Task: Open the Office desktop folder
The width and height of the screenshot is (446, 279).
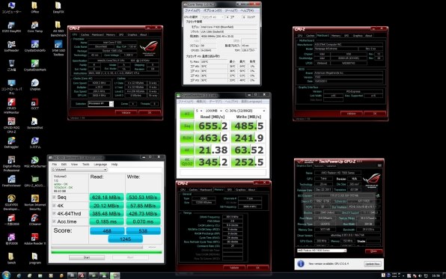Action: coord(35,7)
